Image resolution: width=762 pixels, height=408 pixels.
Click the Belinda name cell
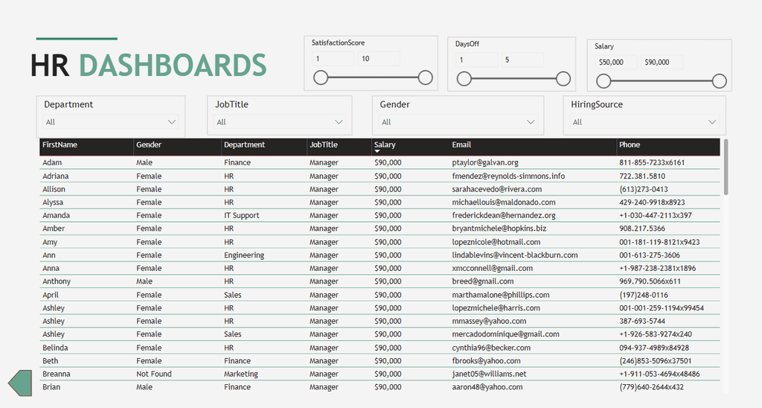click(55, 348)
